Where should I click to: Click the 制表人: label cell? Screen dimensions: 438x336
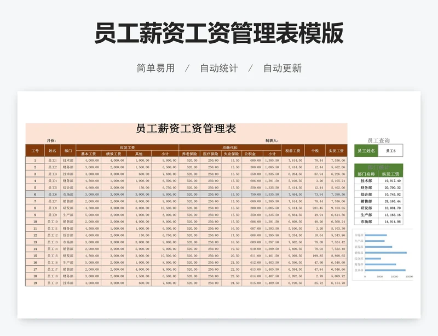272,141
